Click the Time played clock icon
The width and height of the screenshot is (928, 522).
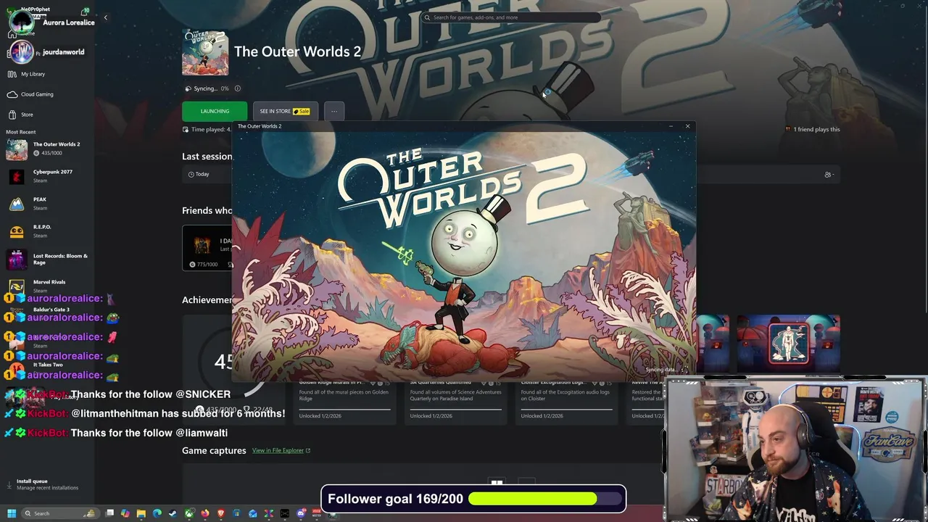pos(186,130)
